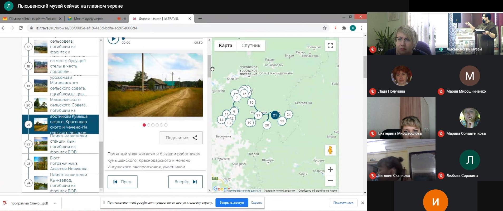Expand the программа Спехо pdf download options
Viewport: 503px width, 211px height.
pos(55,203)
